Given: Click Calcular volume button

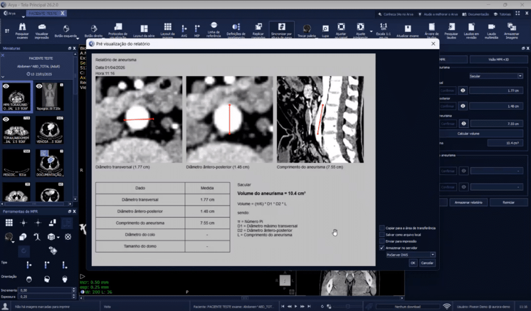Looking at the screenshot, I should pos(468,134).
